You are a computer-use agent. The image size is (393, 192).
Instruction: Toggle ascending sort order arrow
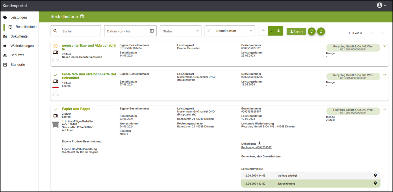point(263,31)
